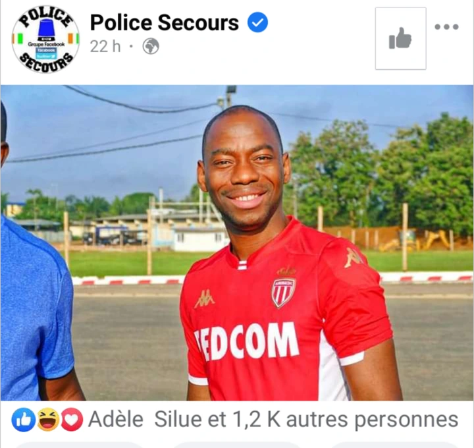Screen dimensions: 474x448
Task: Tap the partially visible bottom-middle action button
Action: tap(237, 445)
